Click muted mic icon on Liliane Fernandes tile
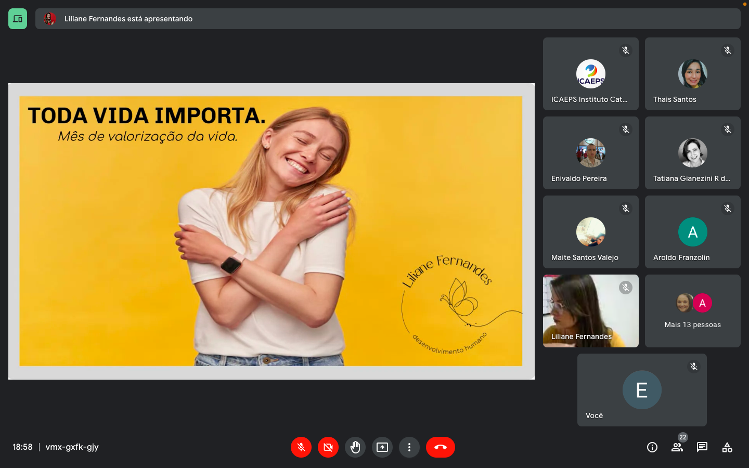Viewport: 749px width, 468px height. 626,288
